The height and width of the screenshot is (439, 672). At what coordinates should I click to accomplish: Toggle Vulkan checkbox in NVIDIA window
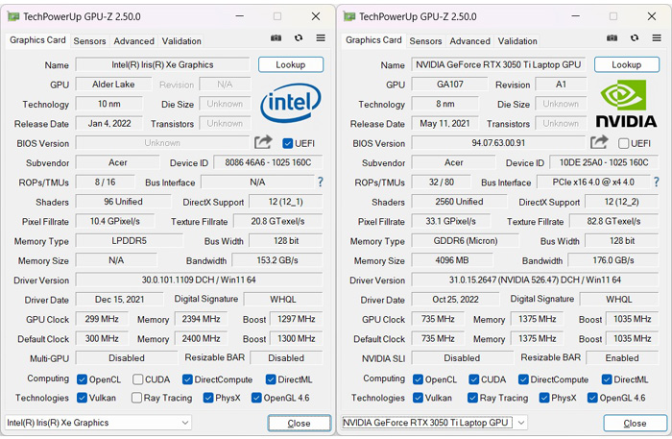pyautogui.click(x=418, y=398)
